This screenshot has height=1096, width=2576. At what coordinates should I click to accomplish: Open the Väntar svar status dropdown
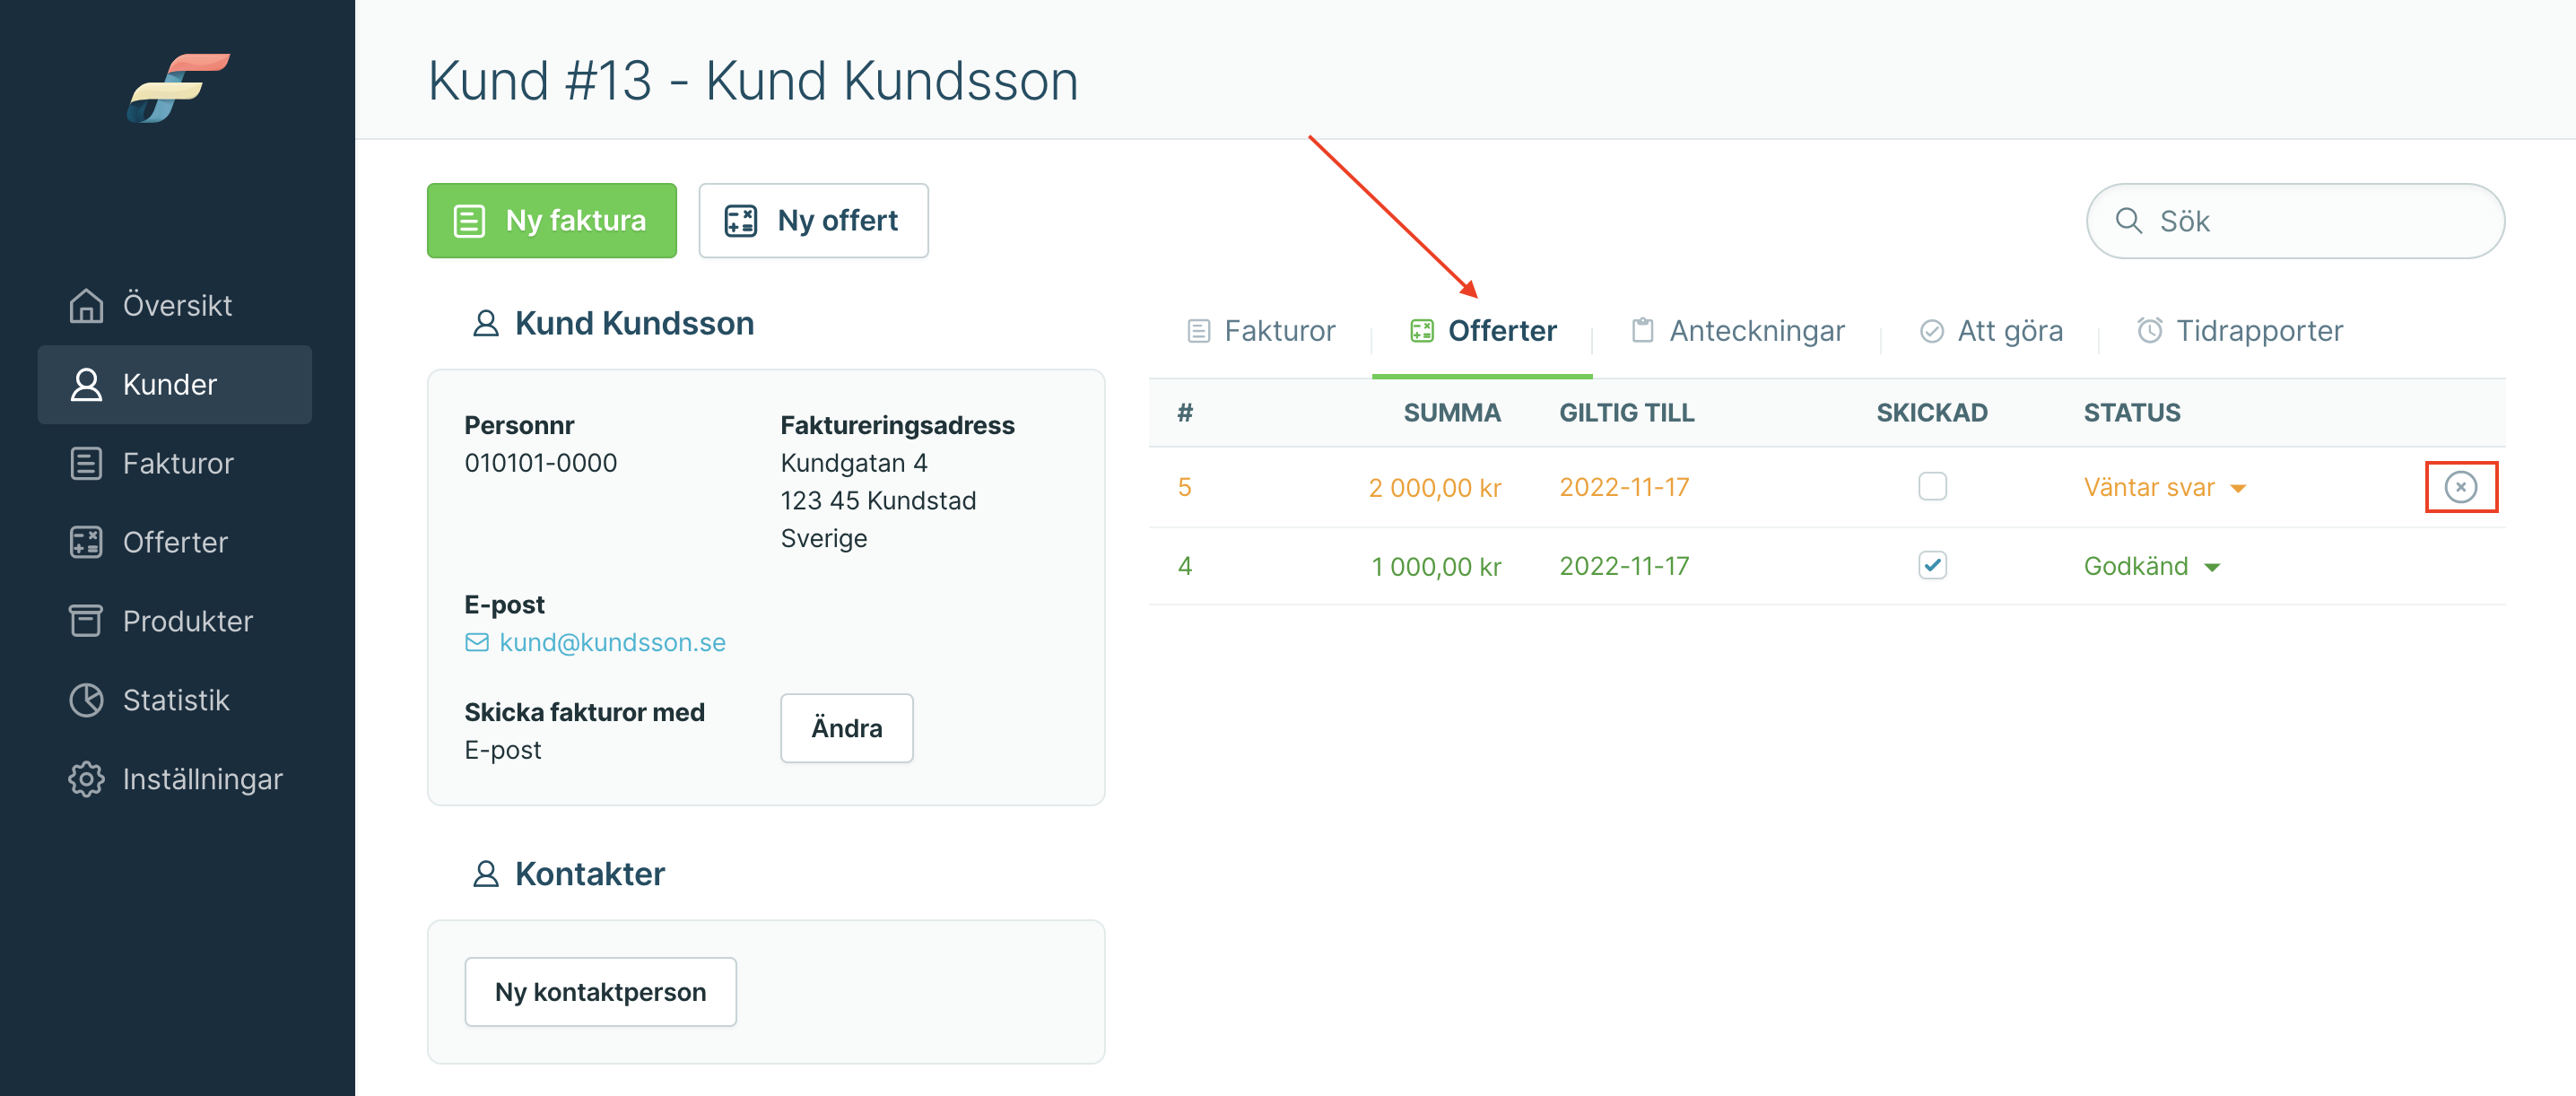[2165, 488]
